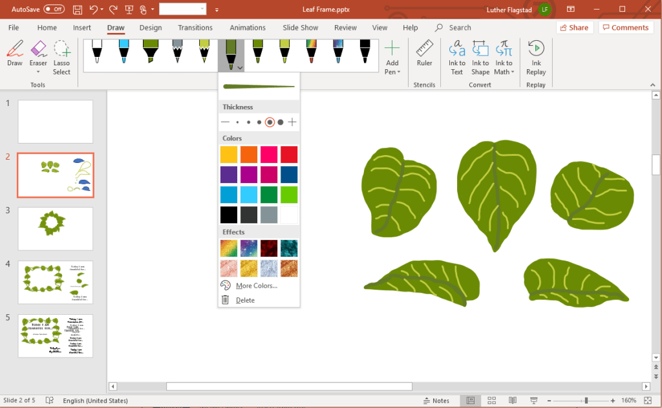
Task: Convert ink with Ink to Text
Action: [457, 57]
